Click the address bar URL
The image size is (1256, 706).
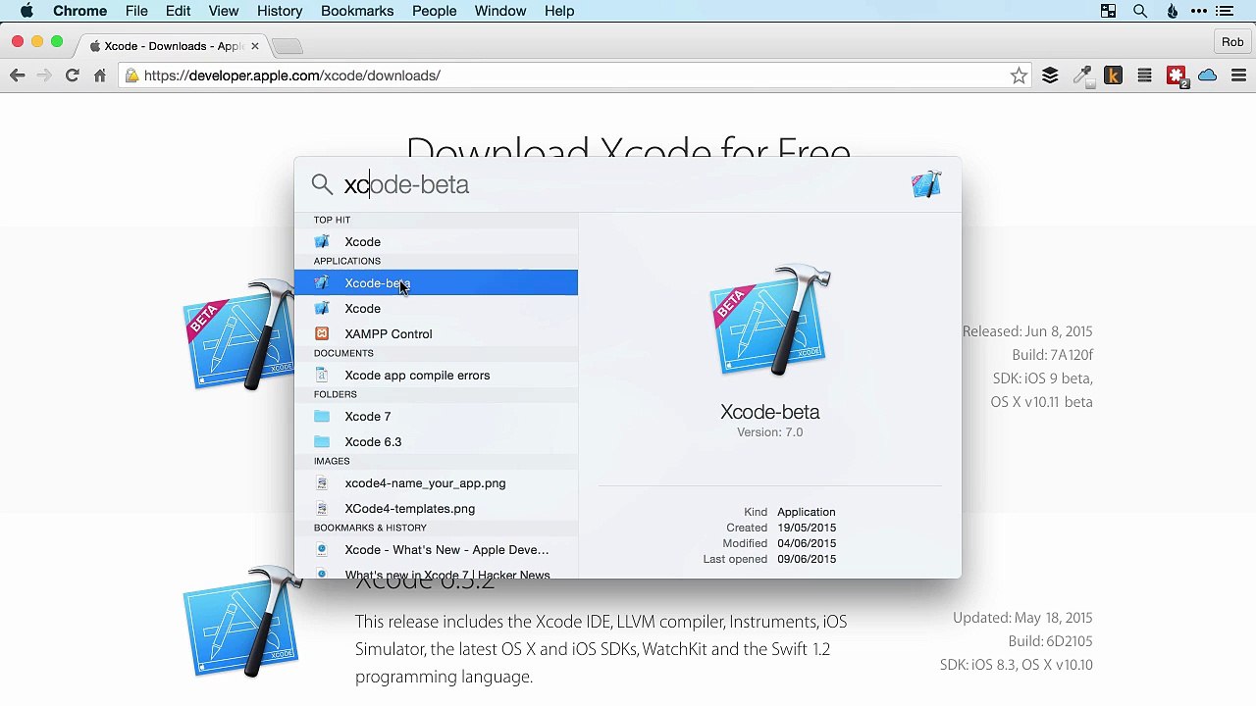291,76
